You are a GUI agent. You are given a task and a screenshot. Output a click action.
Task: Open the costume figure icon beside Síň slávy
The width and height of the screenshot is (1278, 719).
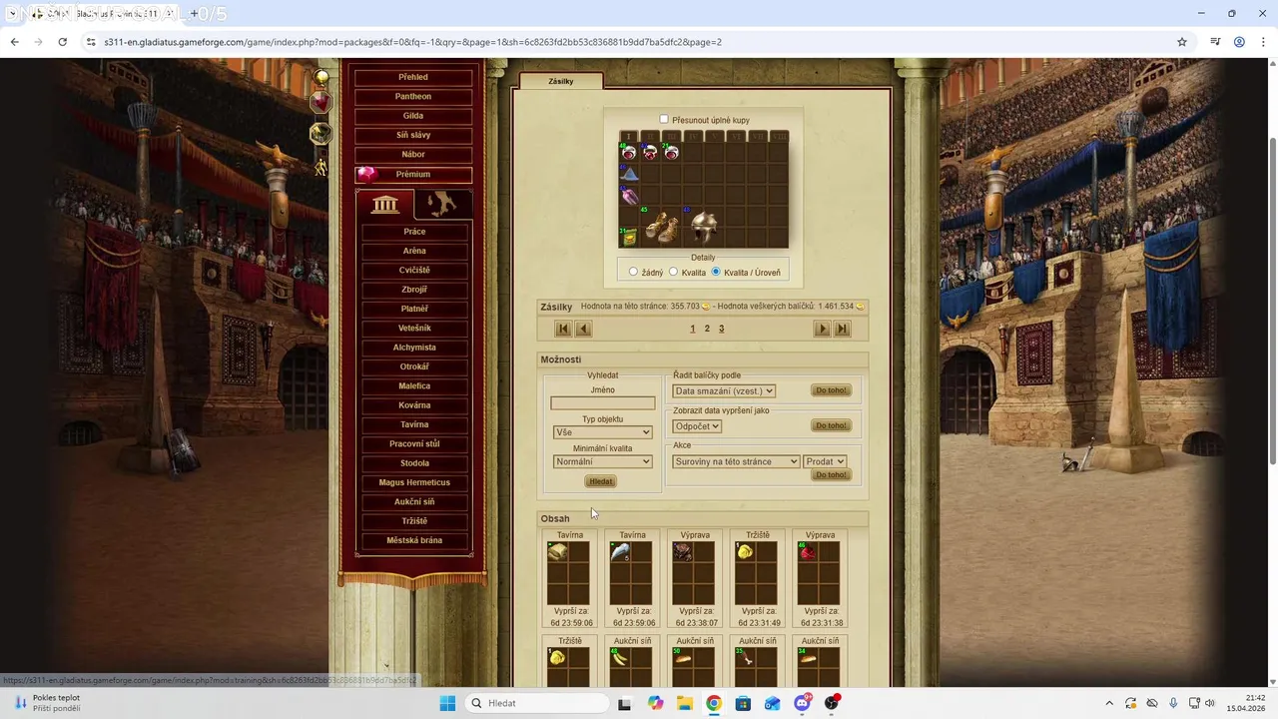pos(320,133)
